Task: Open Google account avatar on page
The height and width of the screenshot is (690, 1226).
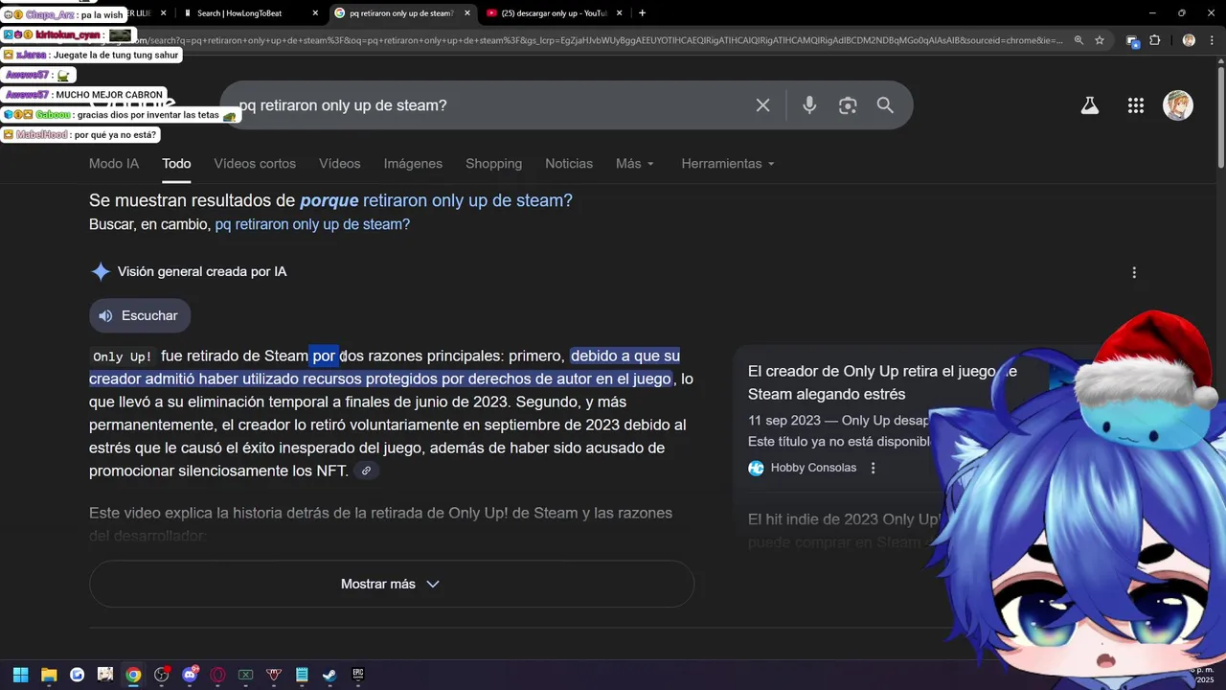Action: [x=1178, y=105]
